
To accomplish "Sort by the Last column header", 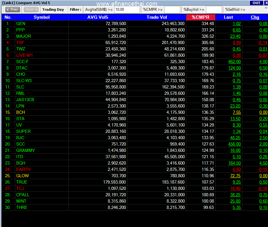I will click(x=229, y=17).
